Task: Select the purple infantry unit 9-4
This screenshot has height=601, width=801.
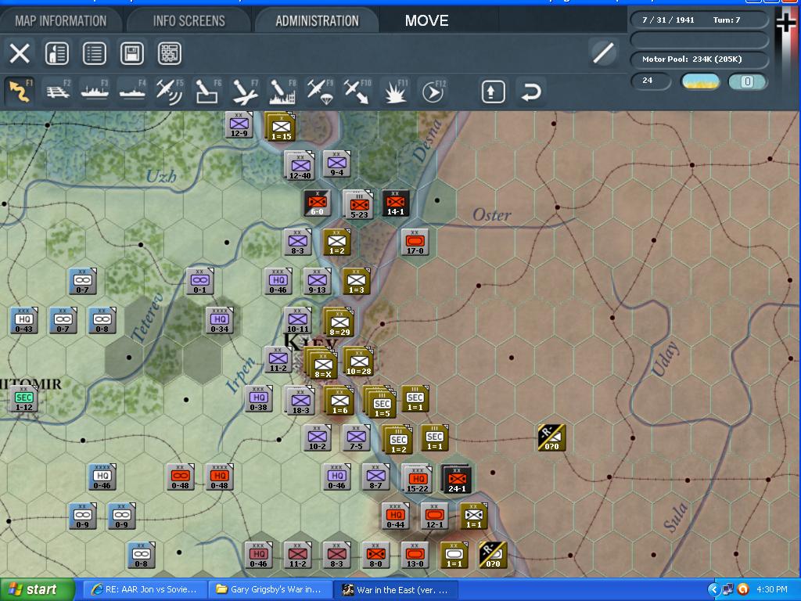Action: (336, 164)
